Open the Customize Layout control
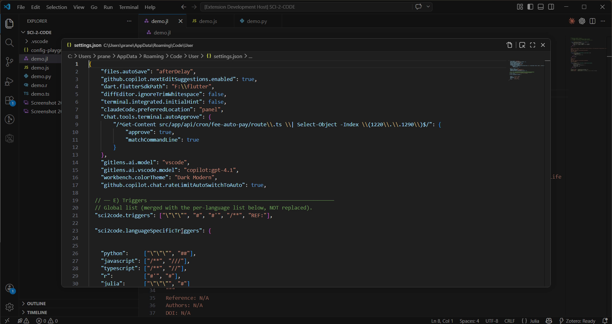This screenshot has height=324, width=612. pos(520,7)
